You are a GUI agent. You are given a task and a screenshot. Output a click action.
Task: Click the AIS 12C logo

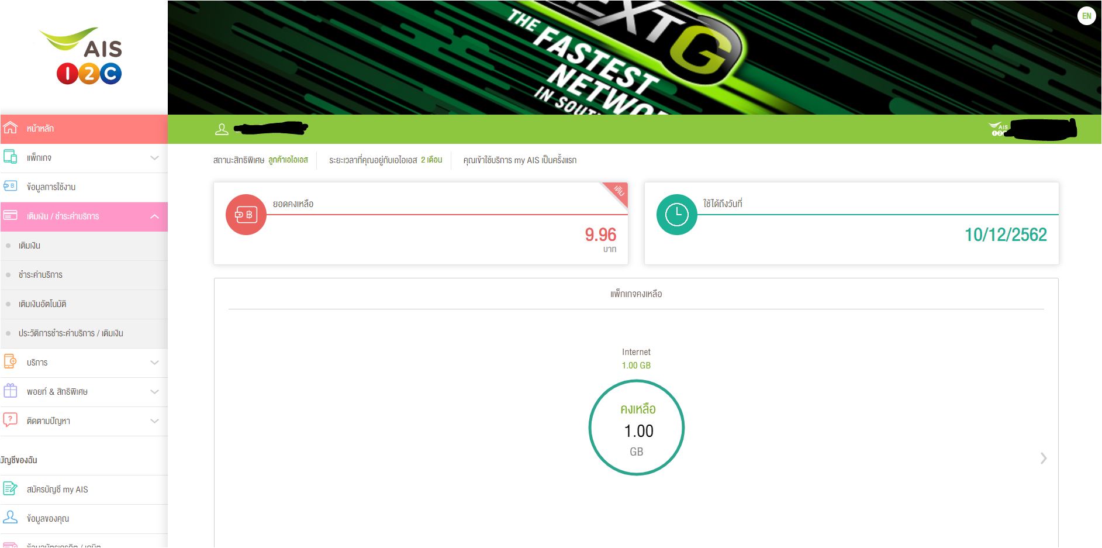click(81, 56)
